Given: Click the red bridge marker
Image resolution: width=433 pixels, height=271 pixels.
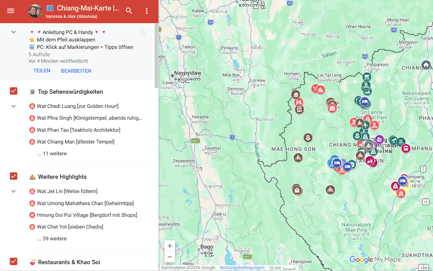Looking at the screenshot, I should (x=299, y=102).
